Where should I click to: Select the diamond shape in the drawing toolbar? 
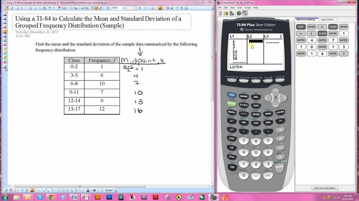click(76, 190)
